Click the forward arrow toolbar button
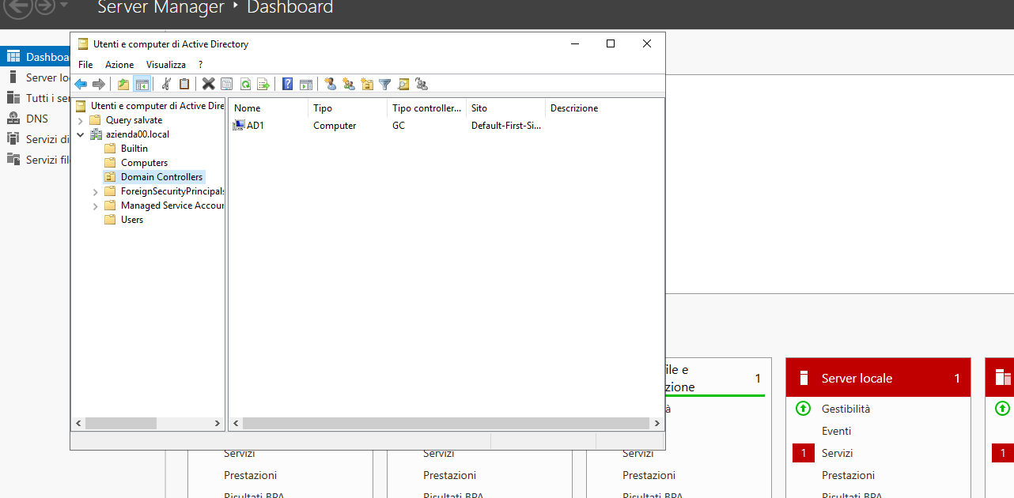 coord(99,84)
